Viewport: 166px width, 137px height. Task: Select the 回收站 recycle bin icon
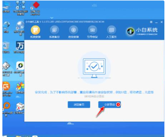[6, 47]
